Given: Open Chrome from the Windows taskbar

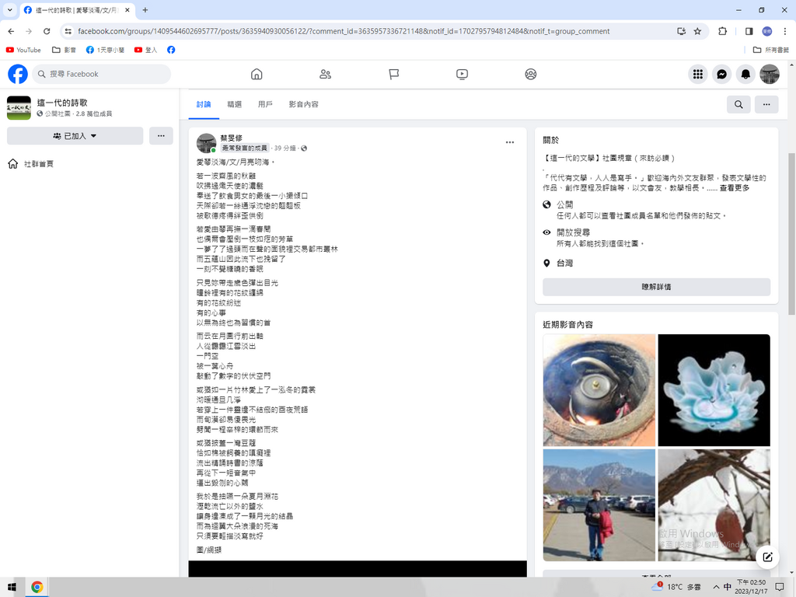Looking at the screenshot, I should pos(37,586).
